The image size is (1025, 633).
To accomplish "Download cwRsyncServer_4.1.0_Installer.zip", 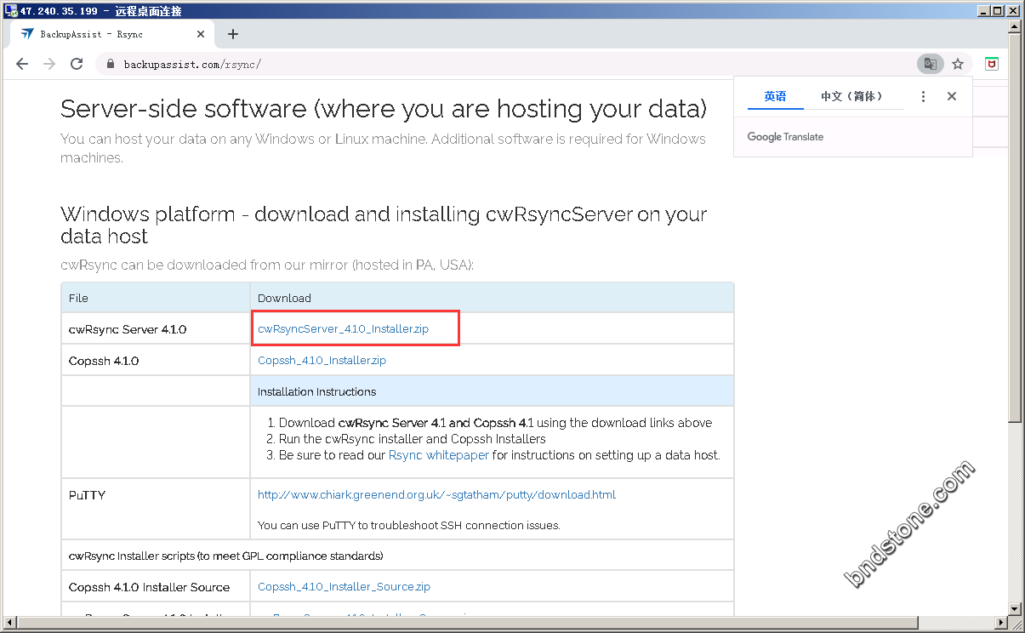I will [343, 328].
